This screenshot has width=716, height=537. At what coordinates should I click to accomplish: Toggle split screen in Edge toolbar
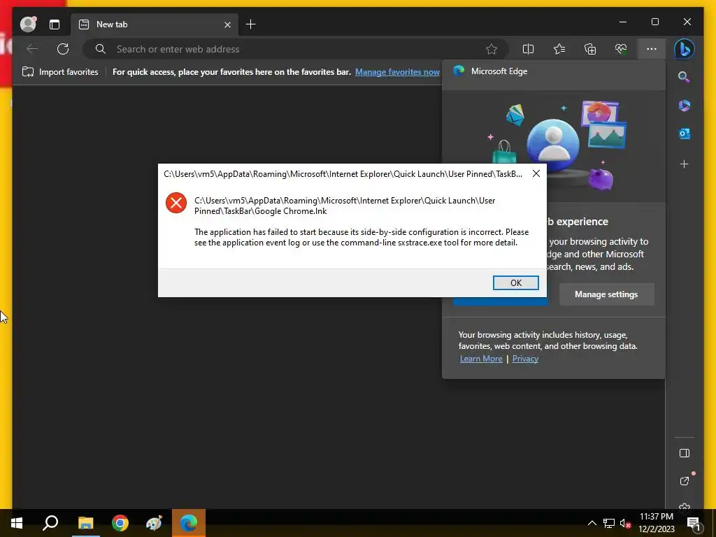coord(528,49)
